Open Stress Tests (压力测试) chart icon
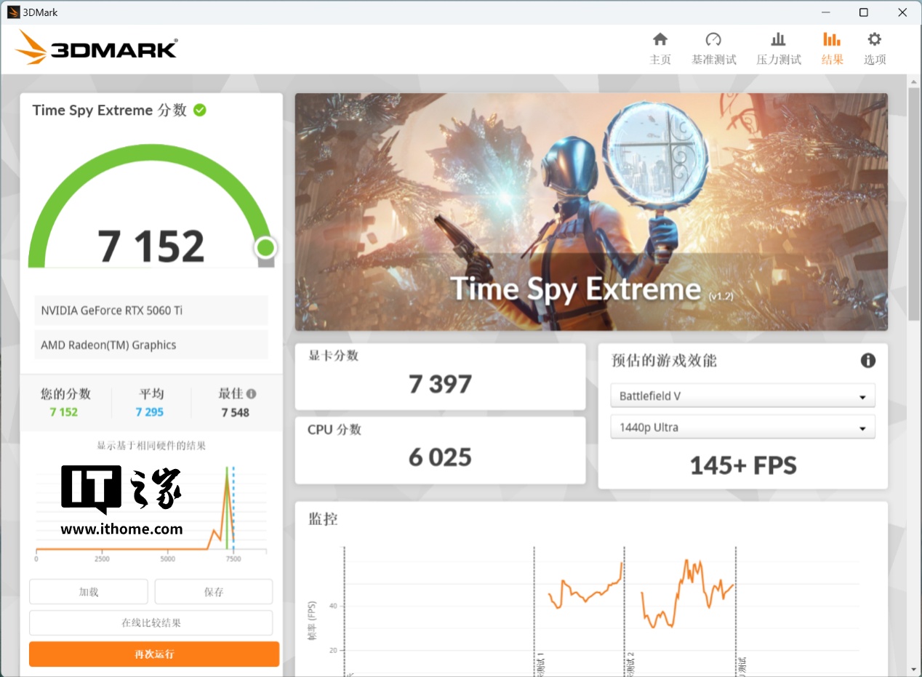This screenshot has height=677, width=922. click(778, 41)
